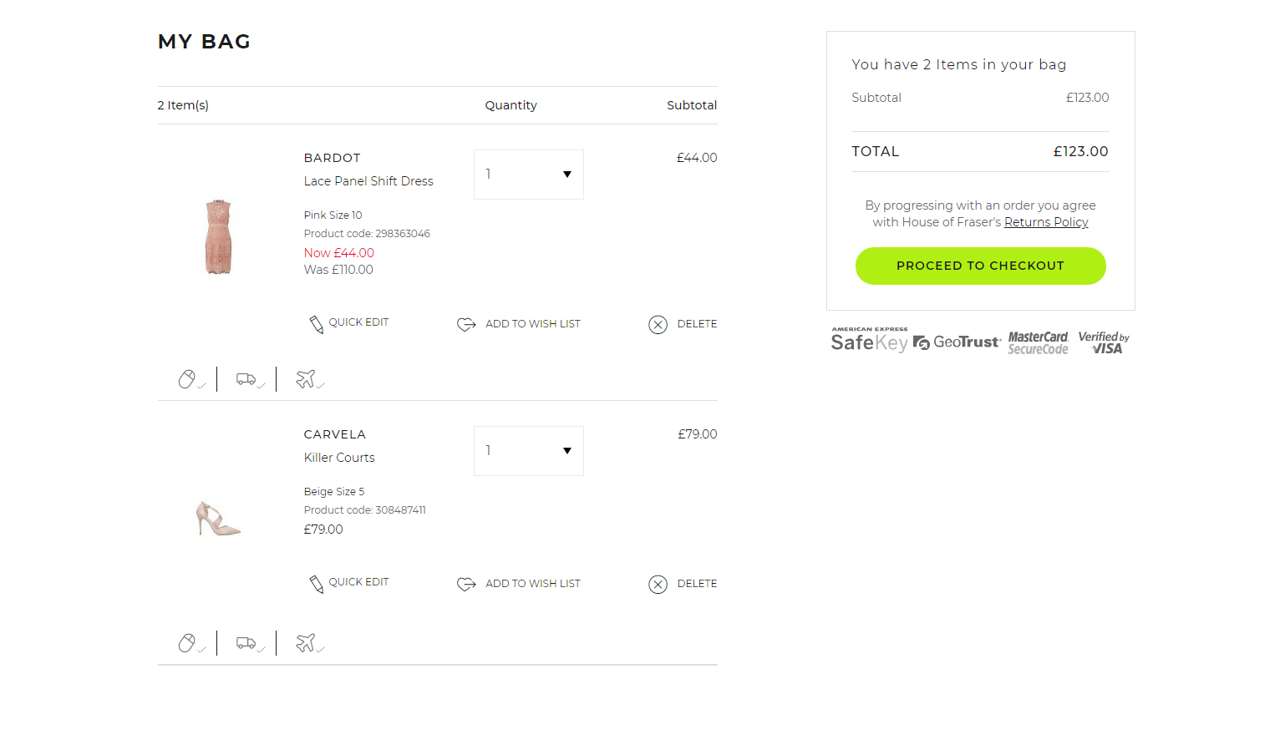Screen dimensions: 1280x745
Task: Open the Killer Courts product title
Action: (x=339, y=458)
